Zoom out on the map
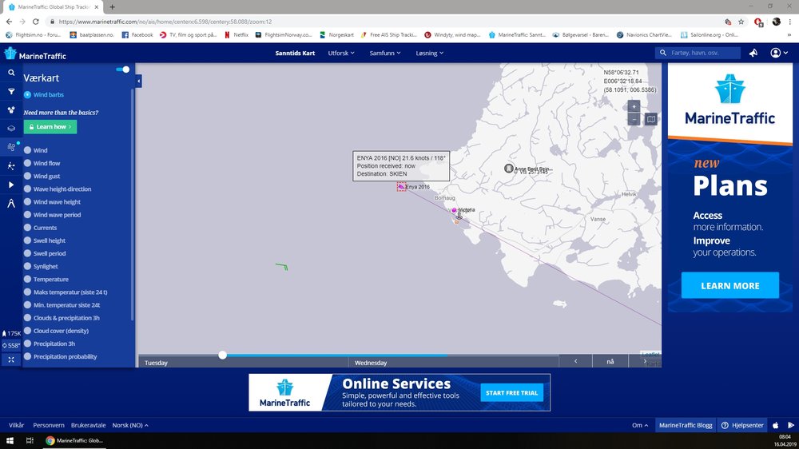 634,119
